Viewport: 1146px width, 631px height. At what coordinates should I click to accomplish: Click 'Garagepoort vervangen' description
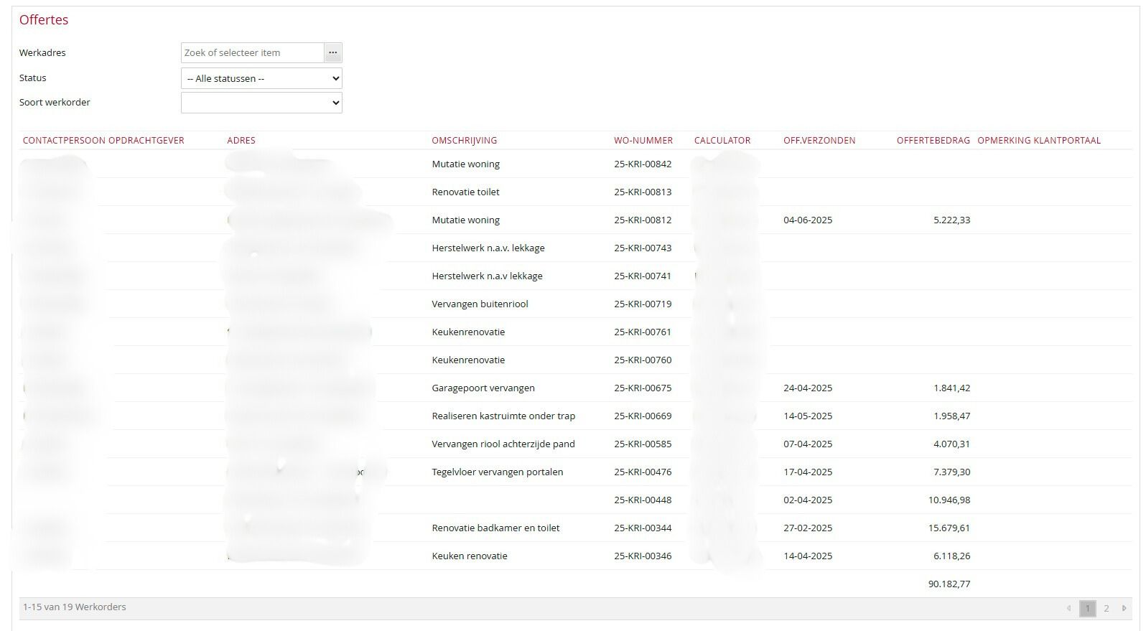483,388
